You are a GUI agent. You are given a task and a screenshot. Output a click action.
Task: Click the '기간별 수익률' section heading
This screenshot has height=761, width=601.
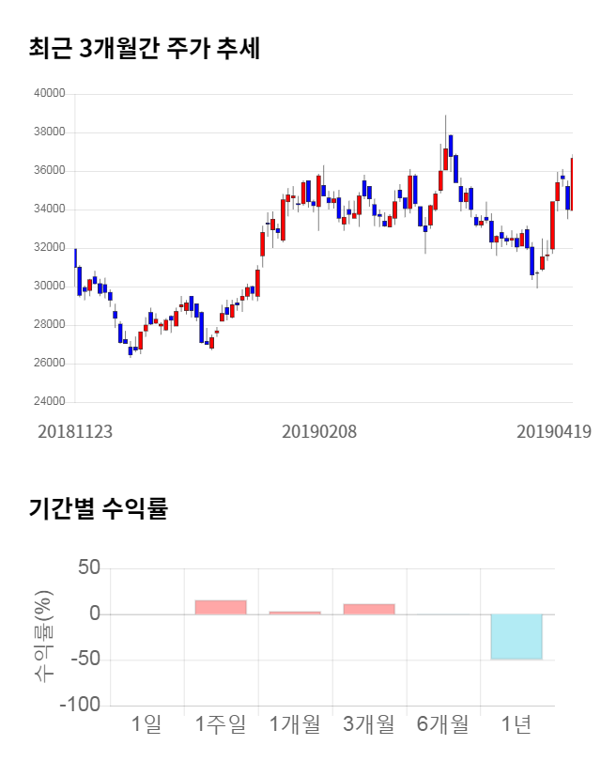[x=98, y=509]
